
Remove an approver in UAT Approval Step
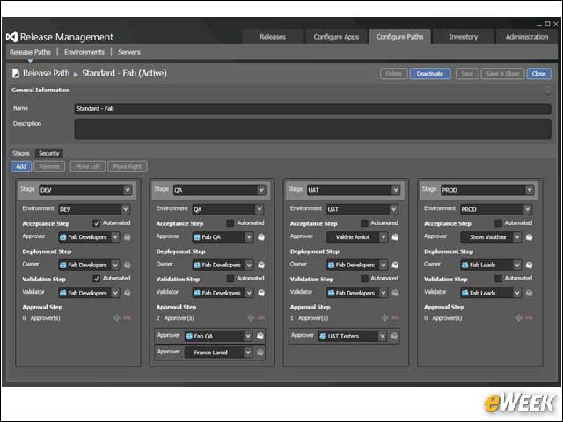coord(395,318)
